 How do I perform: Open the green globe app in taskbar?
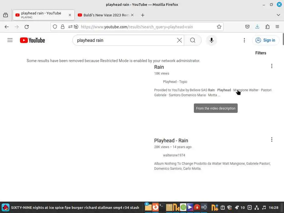pyautogui.click(x=183, y=207)
